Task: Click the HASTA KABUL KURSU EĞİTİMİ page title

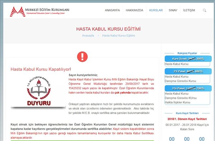Action: (109, 29)
